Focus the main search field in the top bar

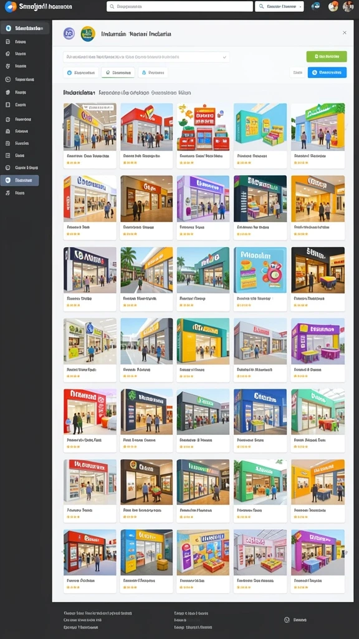(x=179, y=6)
